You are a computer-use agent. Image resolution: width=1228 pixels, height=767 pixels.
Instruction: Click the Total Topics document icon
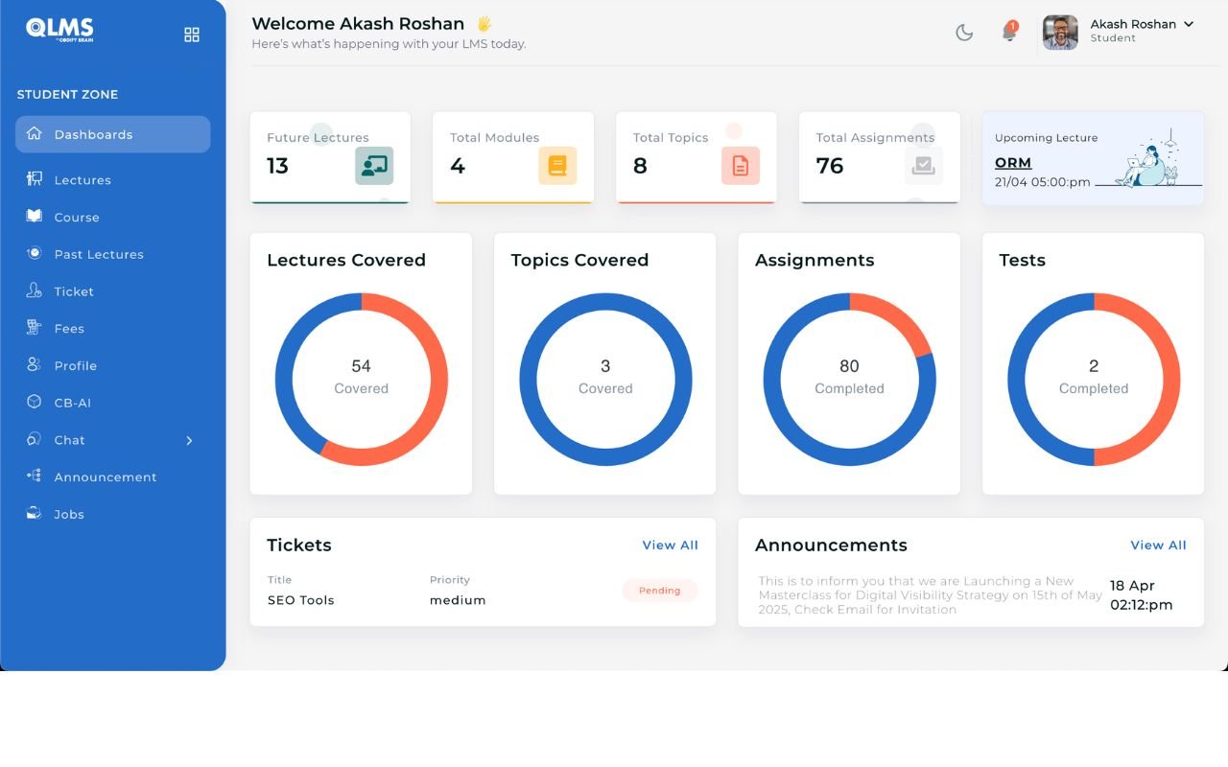click(x=740, y=166)
